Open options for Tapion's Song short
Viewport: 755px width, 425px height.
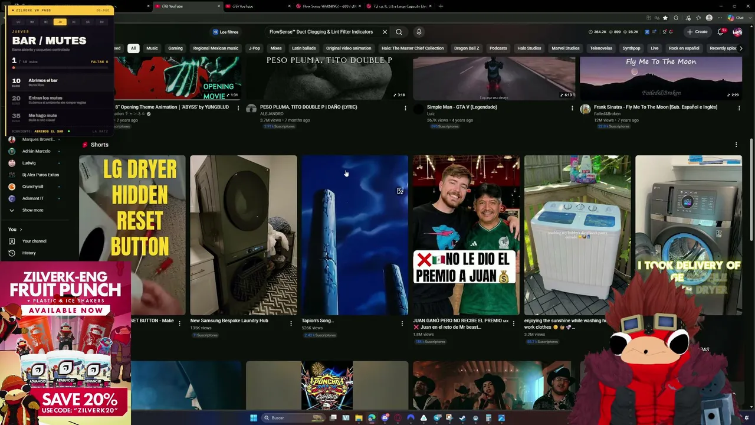(x=402, y=323)
